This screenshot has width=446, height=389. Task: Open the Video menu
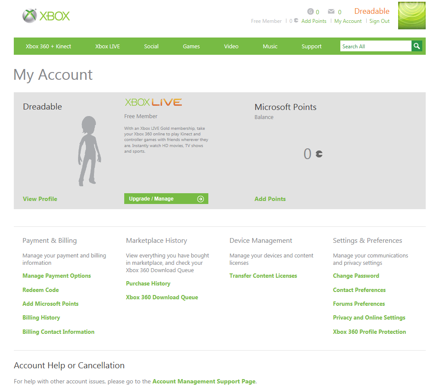click(x=231, y=46)
